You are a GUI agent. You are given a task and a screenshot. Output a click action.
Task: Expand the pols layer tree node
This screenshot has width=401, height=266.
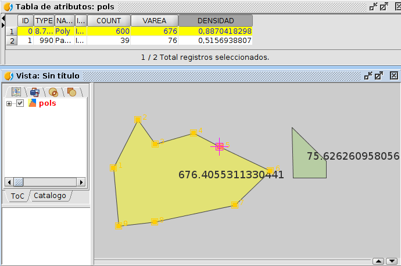coord(9,103)
